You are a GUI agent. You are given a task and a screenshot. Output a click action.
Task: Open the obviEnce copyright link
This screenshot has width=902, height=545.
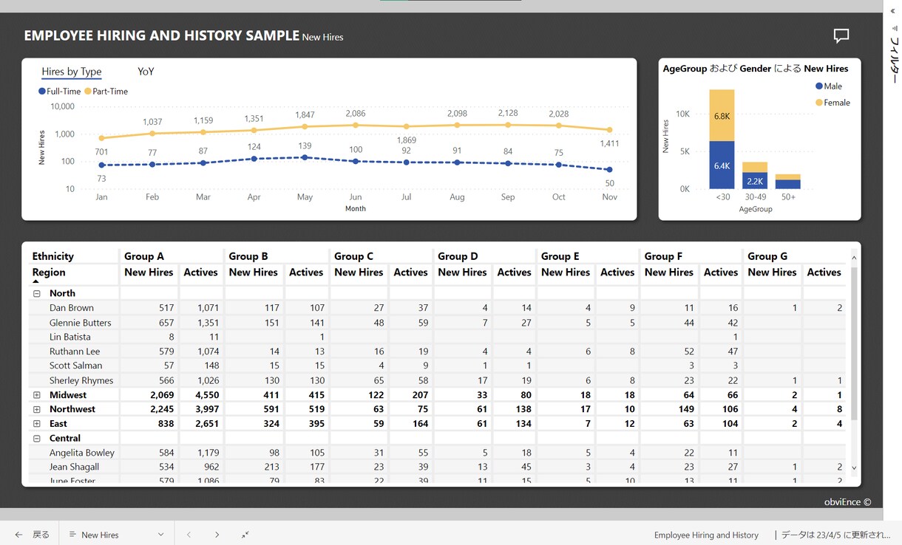[847, 502]
